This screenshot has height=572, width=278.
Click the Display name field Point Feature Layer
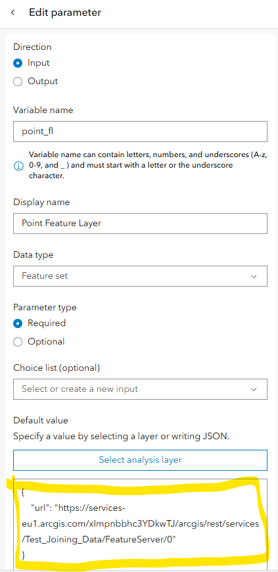pos(140,224)
